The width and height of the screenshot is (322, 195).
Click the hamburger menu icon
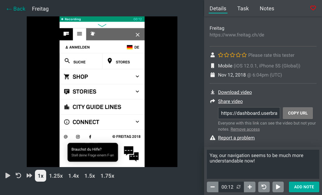(x=80, y=34)
